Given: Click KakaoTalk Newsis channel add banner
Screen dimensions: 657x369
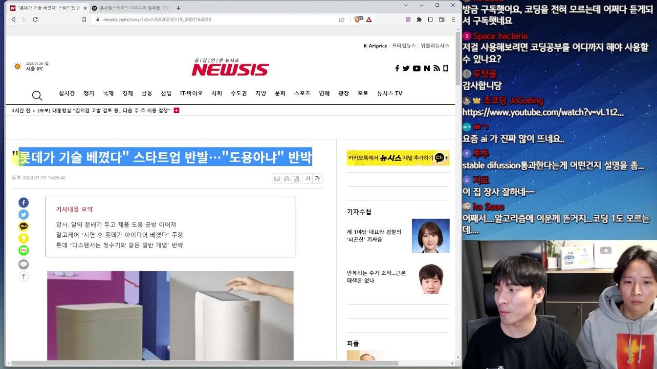Looking at the screenshot, I should point(398,158).
